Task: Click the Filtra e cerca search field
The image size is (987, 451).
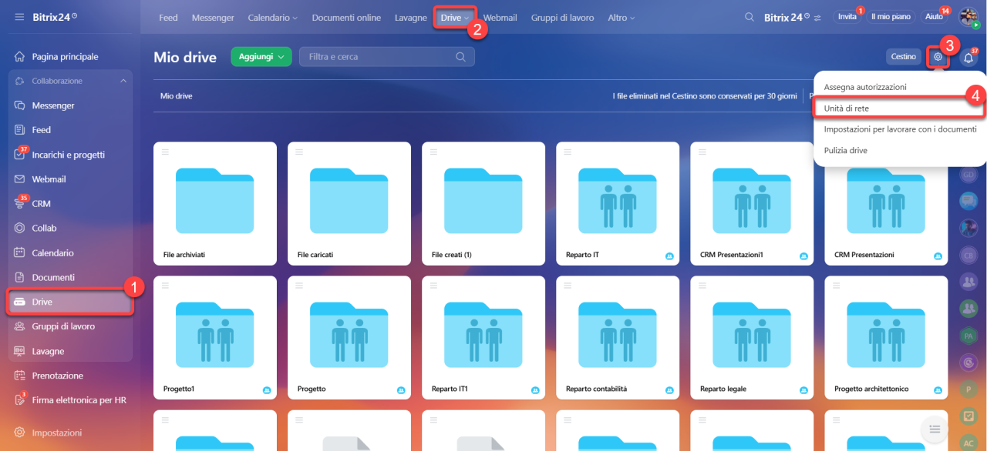Action: click(x=386, y=57)
